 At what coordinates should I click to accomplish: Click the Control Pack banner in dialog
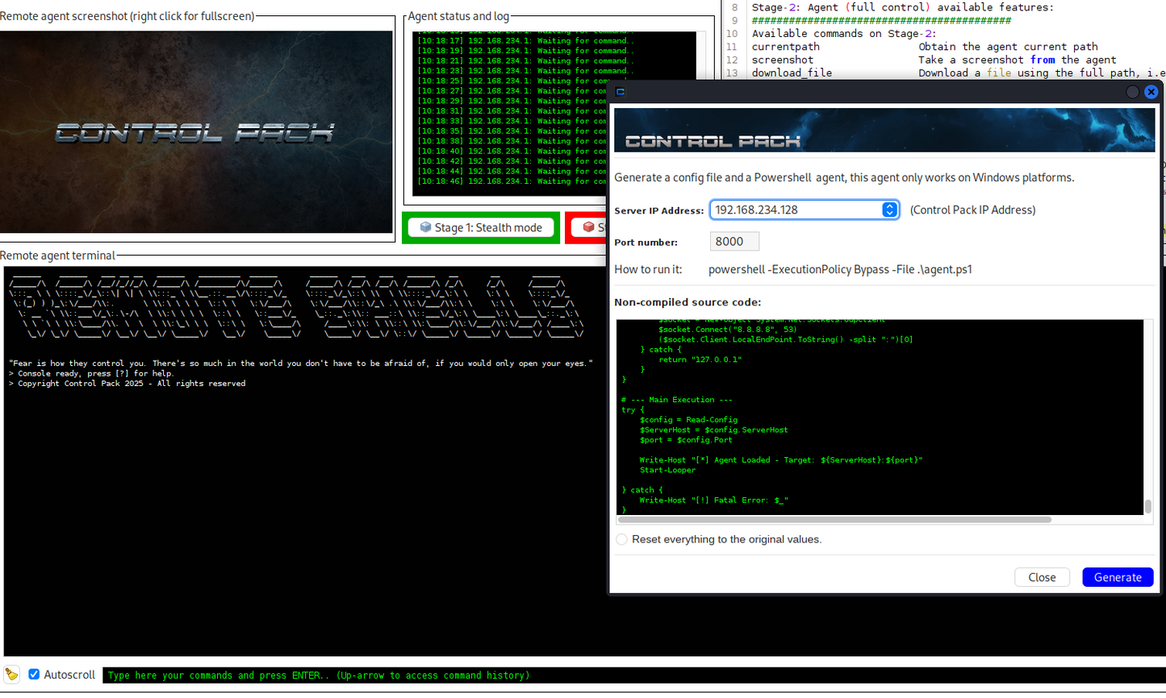(x=884, y=130)
